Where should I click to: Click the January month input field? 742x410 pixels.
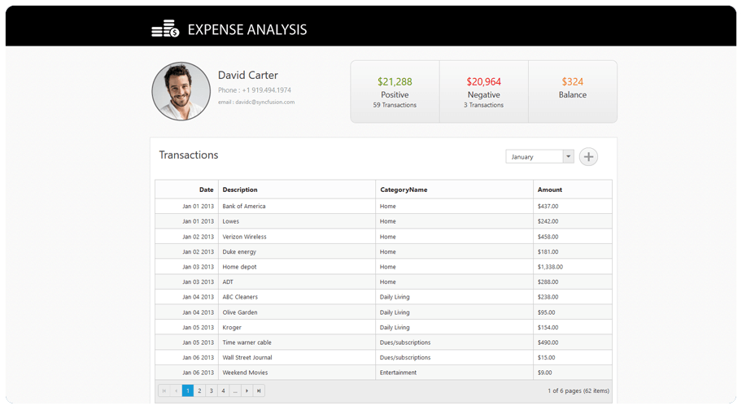click(x=534, y=157)
